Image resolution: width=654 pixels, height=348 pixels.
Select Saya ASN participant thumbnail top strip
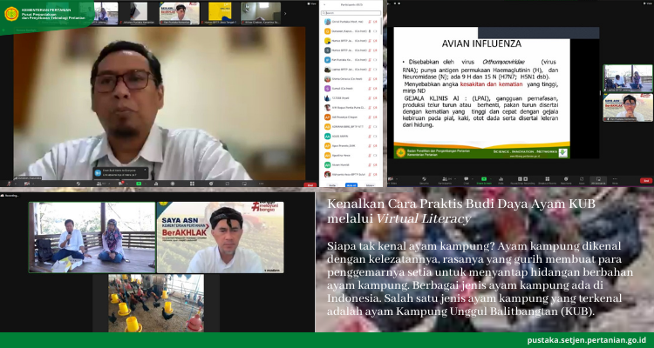[180, 13]
